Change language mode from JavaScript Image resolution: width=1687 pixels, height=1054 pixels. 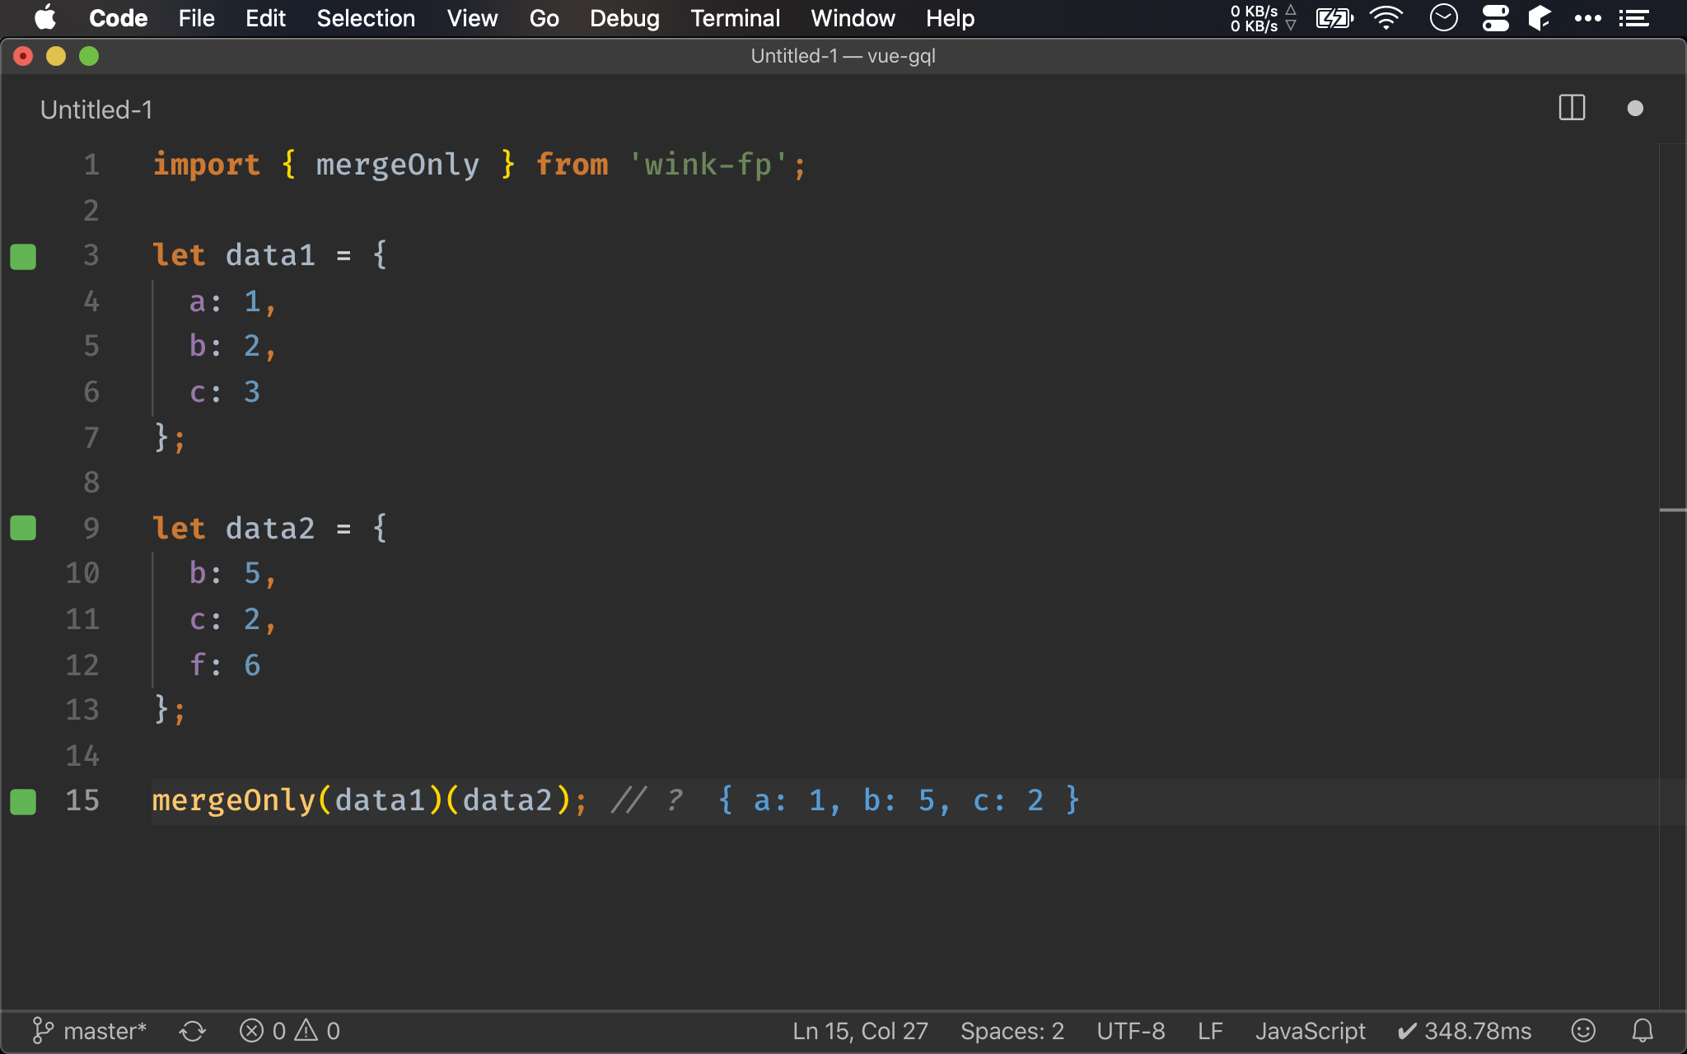pyautogui.click(x=1310, y=1031)
